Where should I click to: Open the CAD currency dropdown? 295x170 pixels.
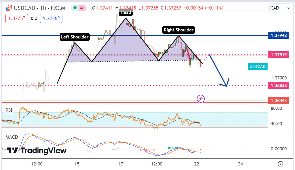pyautogui.click(x=280, y=8)
